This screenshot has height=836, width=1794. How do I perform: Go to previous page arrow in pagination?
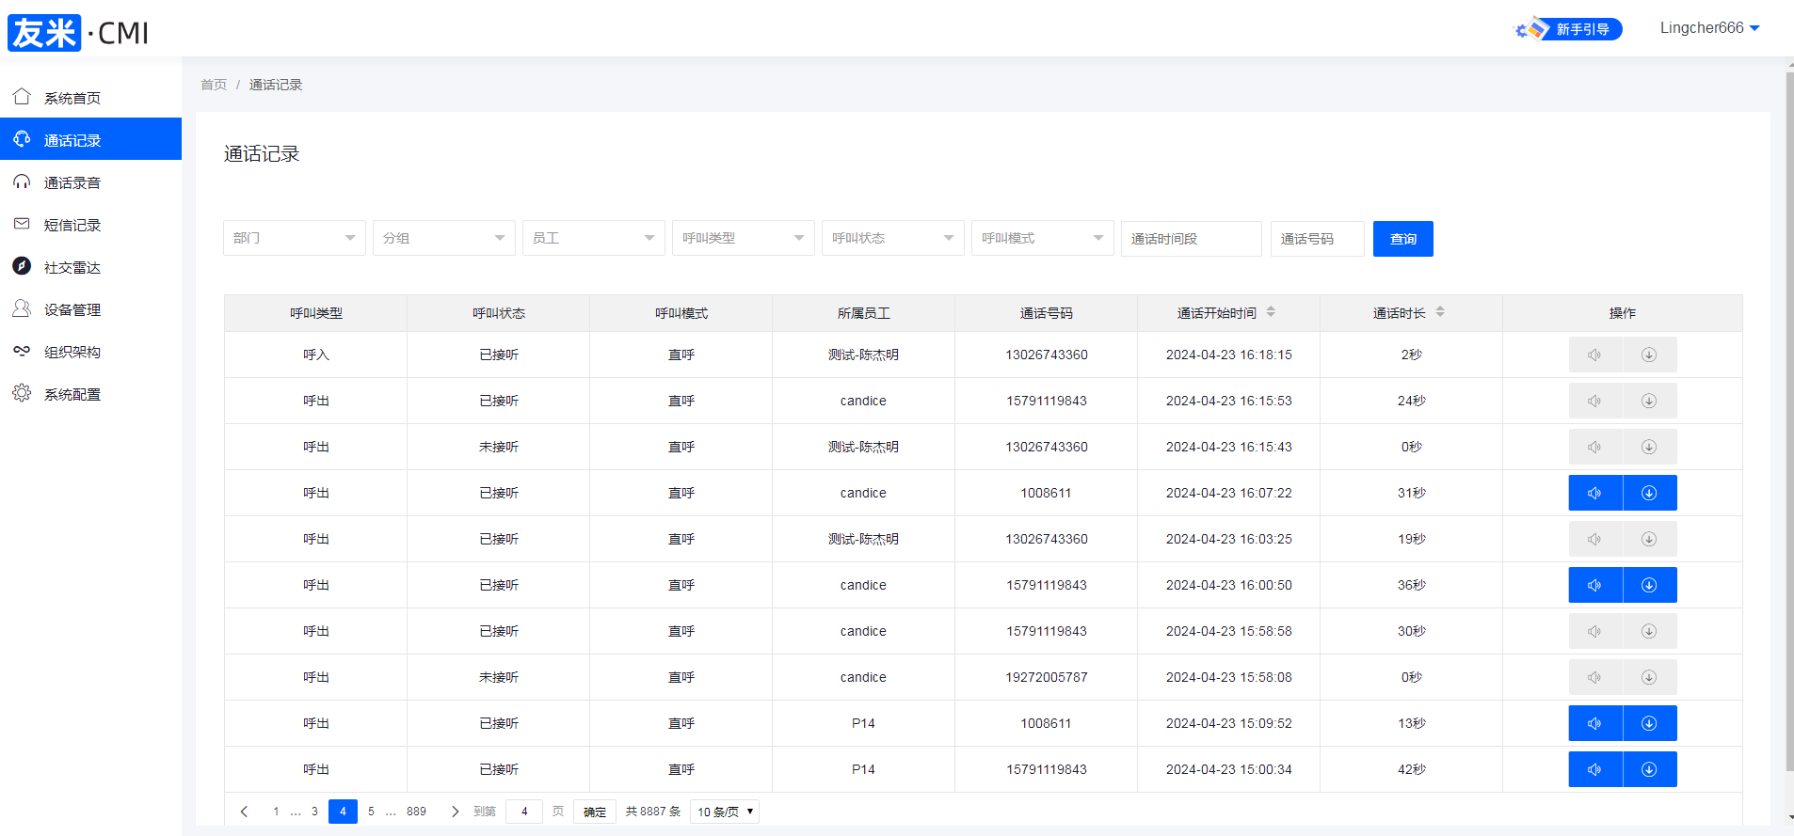pos(244,812)
